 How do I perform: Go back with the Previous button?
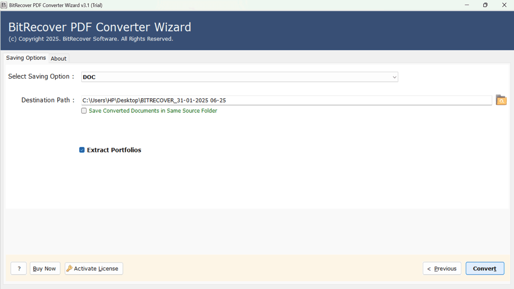click(442, 269)
